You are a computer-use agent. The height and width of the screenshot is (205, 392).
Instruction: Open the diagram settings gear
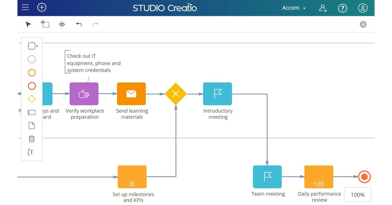pyautogui.click(x=363, y=24)
